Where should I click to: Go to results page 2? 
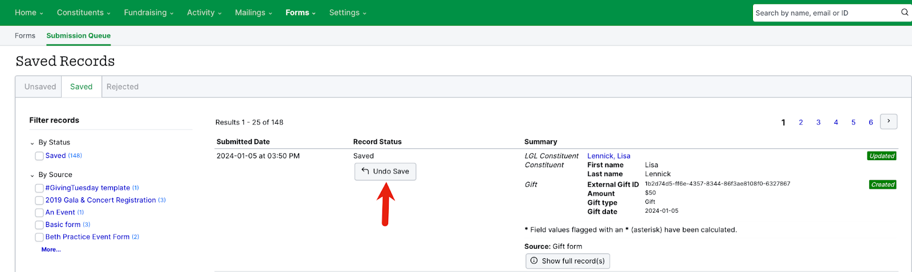[801, 123]
